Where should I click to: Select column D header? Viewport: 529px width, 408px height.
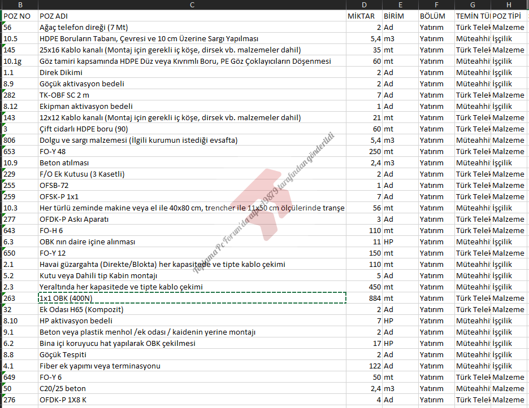point(364,5)
